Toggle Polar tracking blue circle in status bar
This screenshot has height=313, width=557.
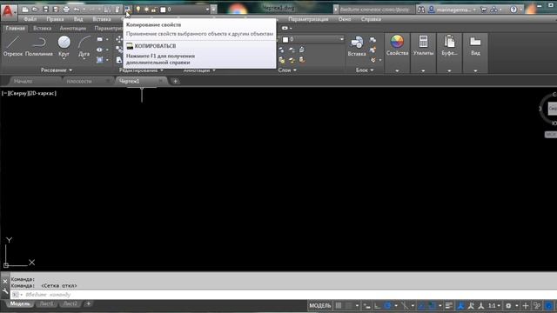[387, 305]
